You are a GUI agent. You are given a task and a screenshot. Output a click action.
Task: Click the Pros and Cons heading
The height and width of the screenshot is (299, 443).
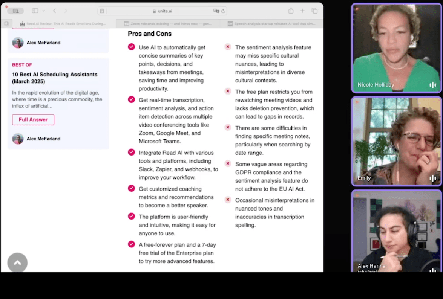tap(149, 34)
